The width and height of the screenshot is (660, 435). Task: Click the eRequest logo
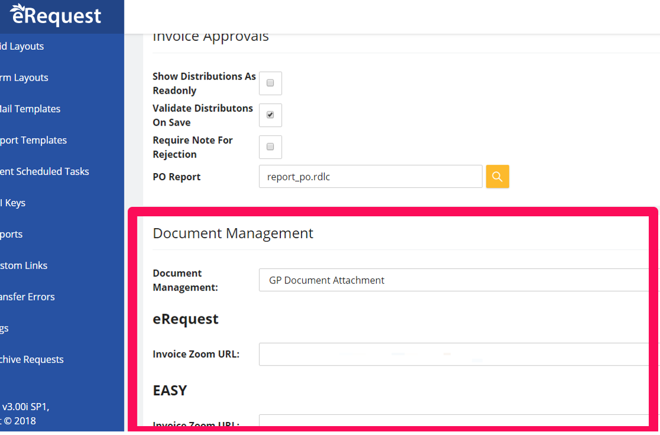pyautogui.click(x=56, y=15)
